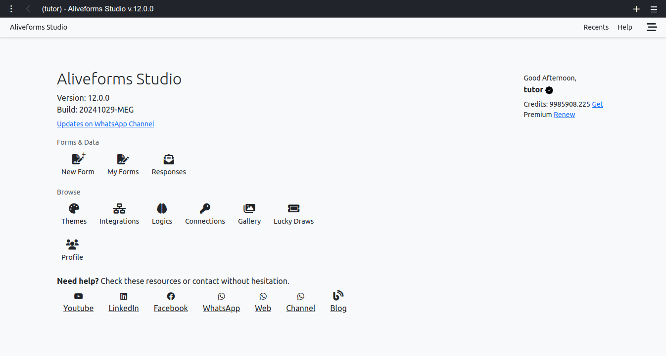Open a new browser tab
The image size is (666, 356).
click(x=636, y=9)
